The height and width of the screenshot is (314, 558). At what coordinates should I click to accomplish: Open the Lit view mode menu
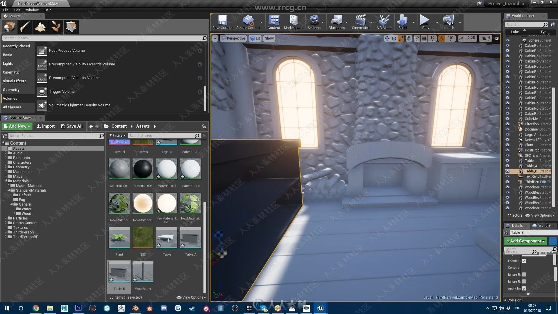point(255,38)
